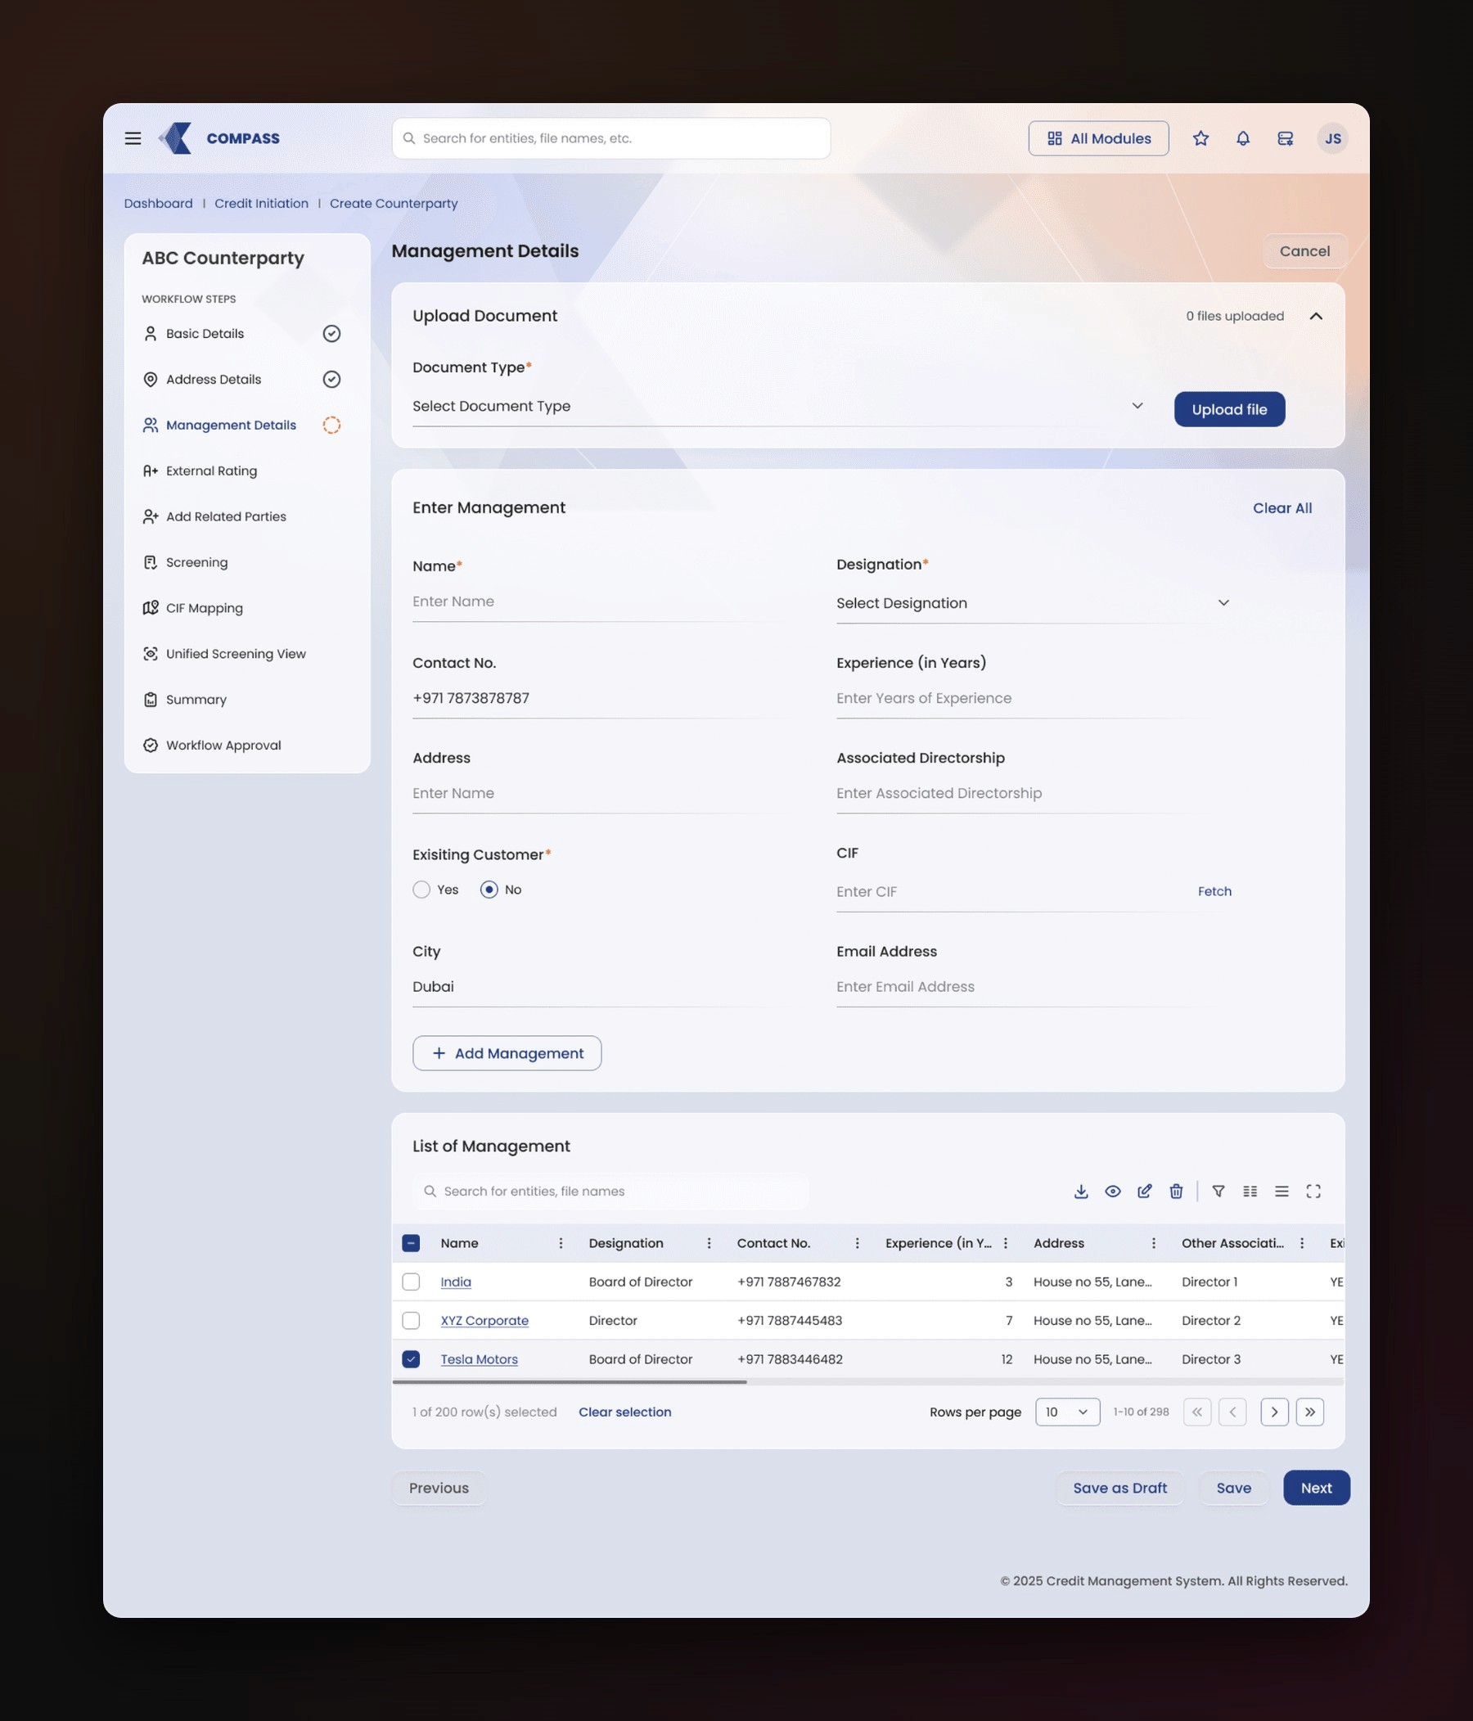Click Address Details completed check icon
1473x1721 pixels.
(x=331, y=380)
